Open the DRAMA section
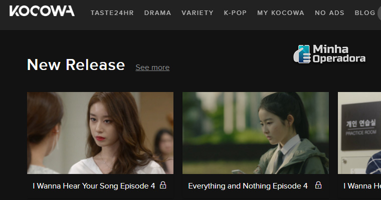Image resolution: width=381 pixels, height=200 pixels. [x=158, y=13]
